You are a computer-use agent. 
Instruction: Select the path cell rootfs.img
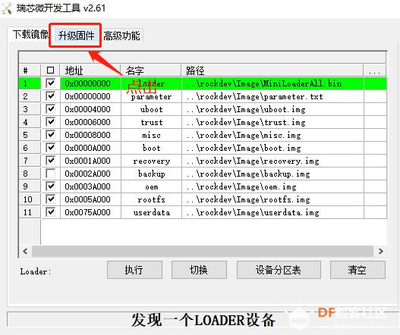point(272,199)
